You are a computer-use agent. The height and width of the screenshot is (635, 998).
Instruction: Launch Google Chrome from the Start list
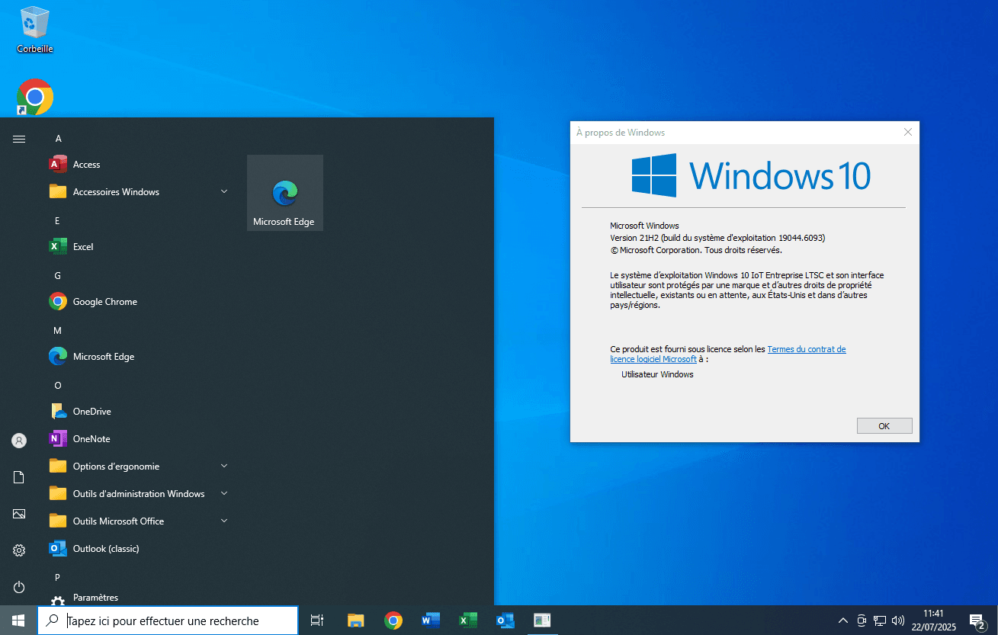(x=140, y=302)
